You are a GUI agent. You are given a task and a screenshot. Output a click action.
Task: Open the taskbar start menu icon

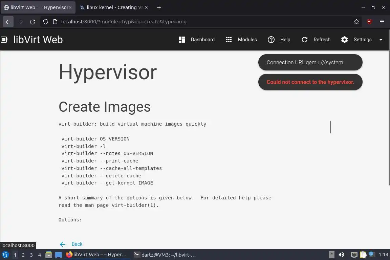click(x=5, y=255)
